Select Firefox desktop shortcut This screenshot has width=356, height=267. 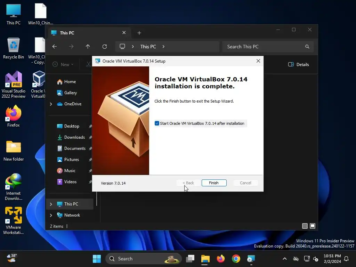click(x=14, y=116)
